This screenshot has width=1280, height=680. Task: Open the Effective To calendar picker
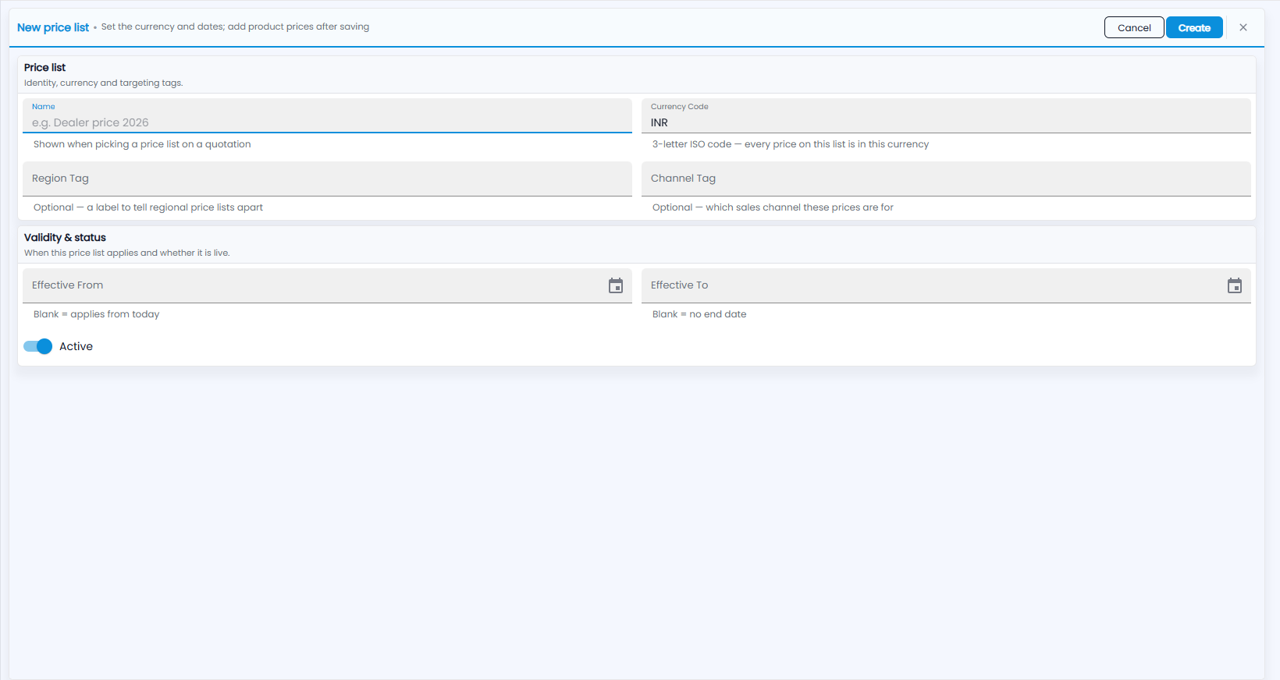point(1235,285)
